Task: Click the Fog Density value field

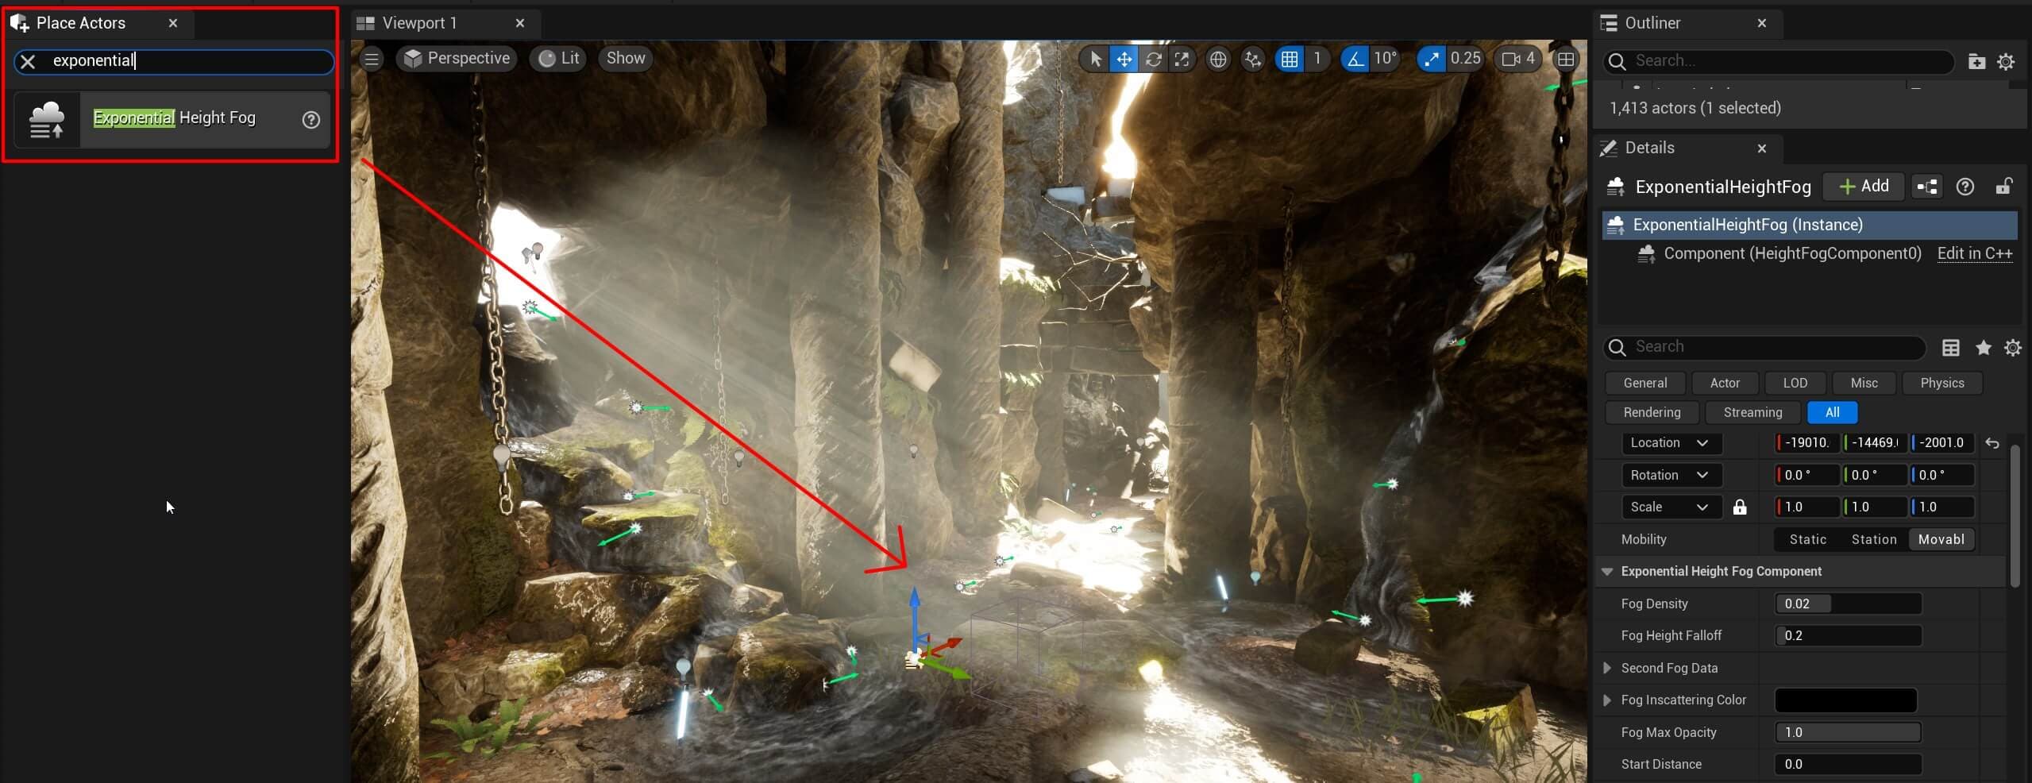Action: [x=1847, y=604]
